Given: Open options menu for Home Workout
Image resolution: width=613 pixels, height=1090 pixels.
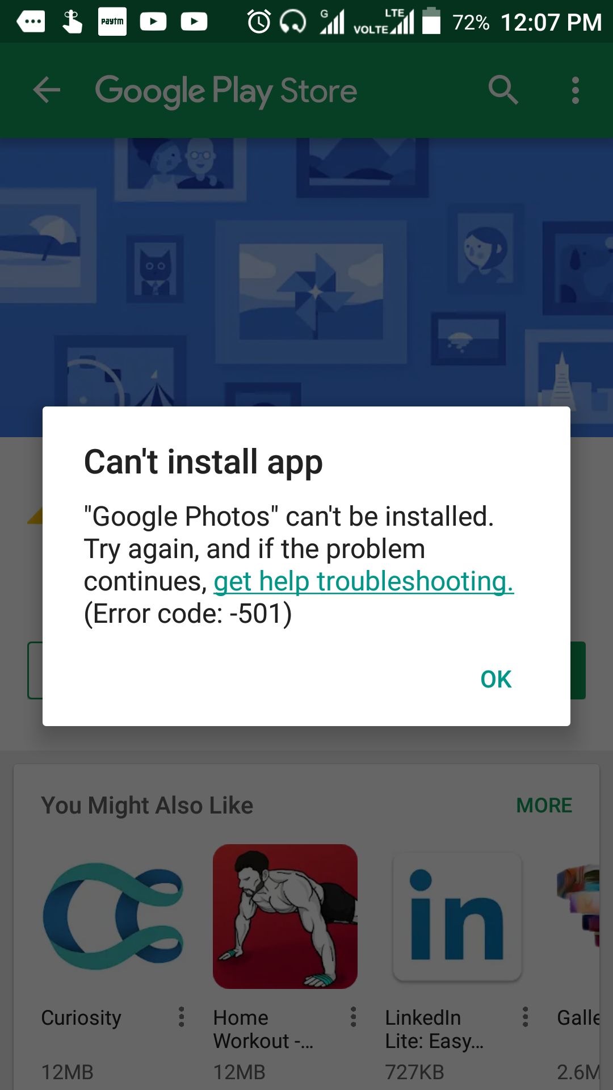Looking at the screenshot, I should [353, 1017].
